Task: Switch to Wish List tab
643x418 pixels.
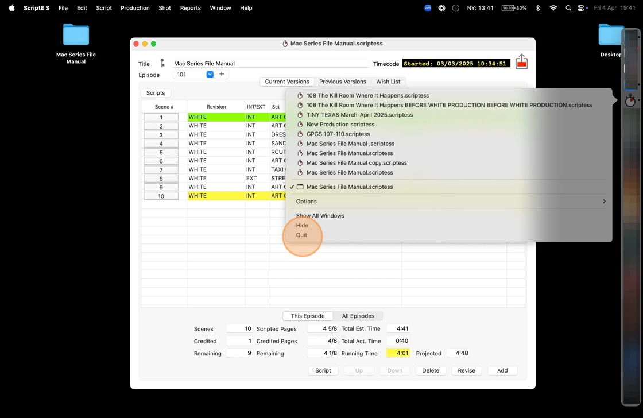Action: click(388, 82)
